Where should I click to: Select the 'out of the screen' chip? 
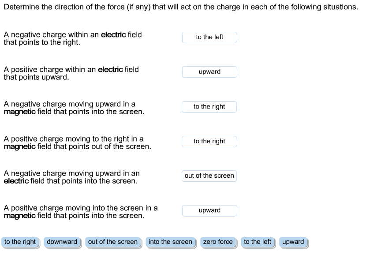113,242
